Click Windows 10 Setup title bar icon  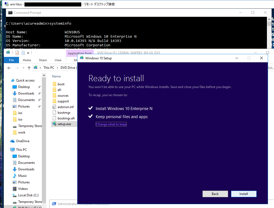(x=82, y=58)
